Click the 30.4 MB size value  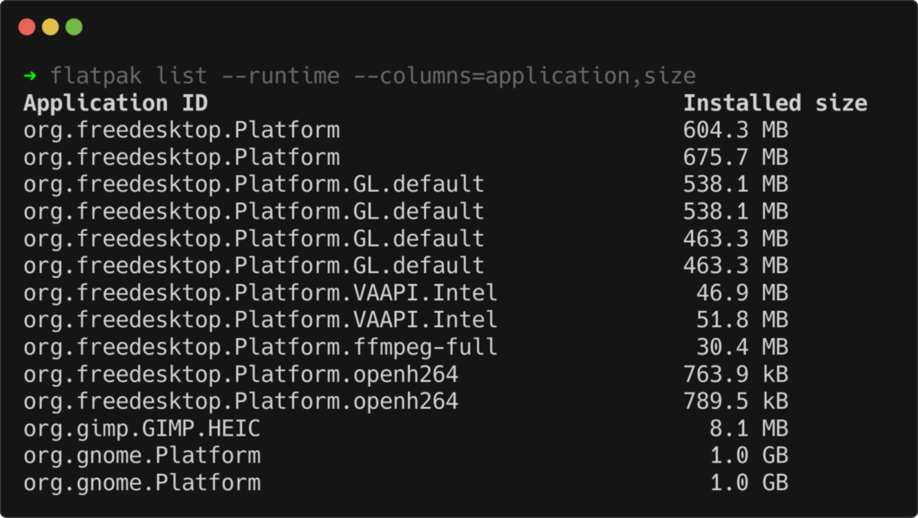pos(741,347)
